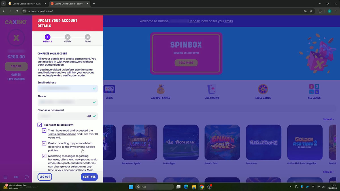This screenshot has width=340, height=191.
Task: Bookmark this page with star icon
Action: click(x=311, y=11)
